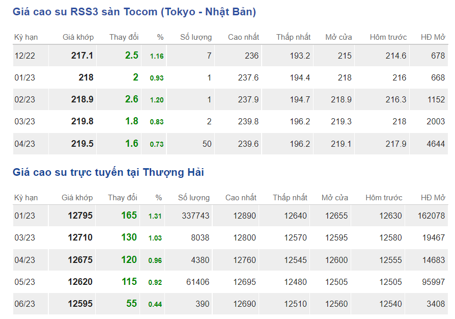Click the 337743 volume value

tap(195, 216)
